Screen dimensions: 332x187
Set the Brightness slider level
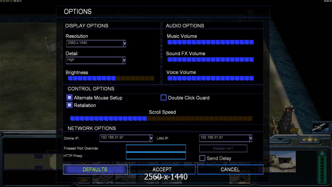tap(111, 78)
